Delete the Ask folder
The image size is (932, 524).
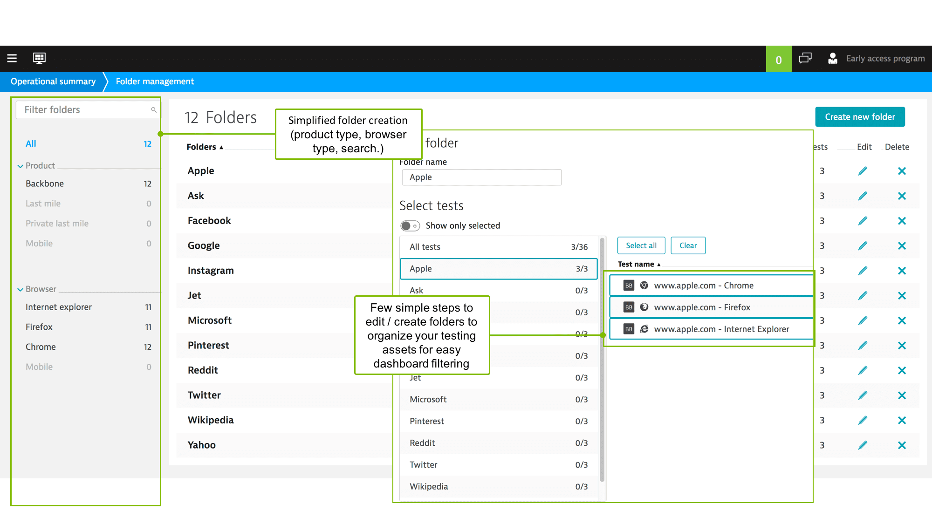902,196
